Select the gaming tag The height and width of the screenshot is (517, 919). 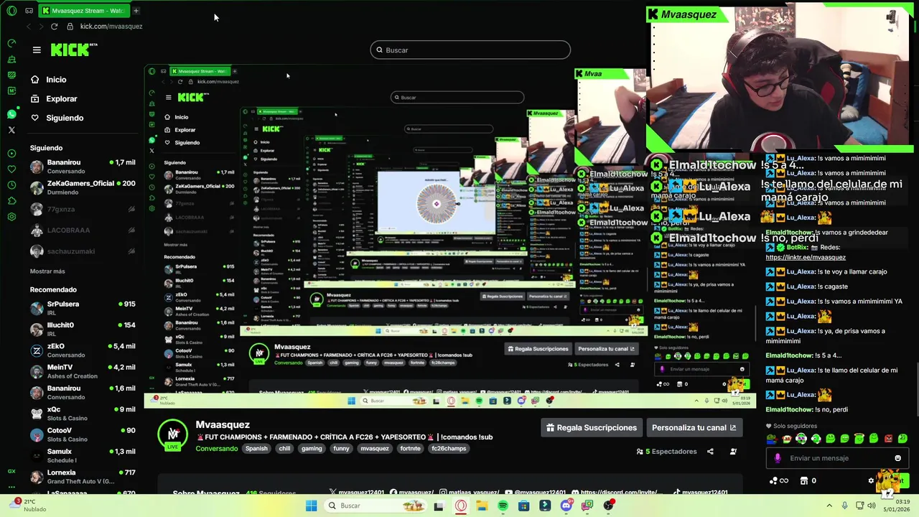pos(312,449)
